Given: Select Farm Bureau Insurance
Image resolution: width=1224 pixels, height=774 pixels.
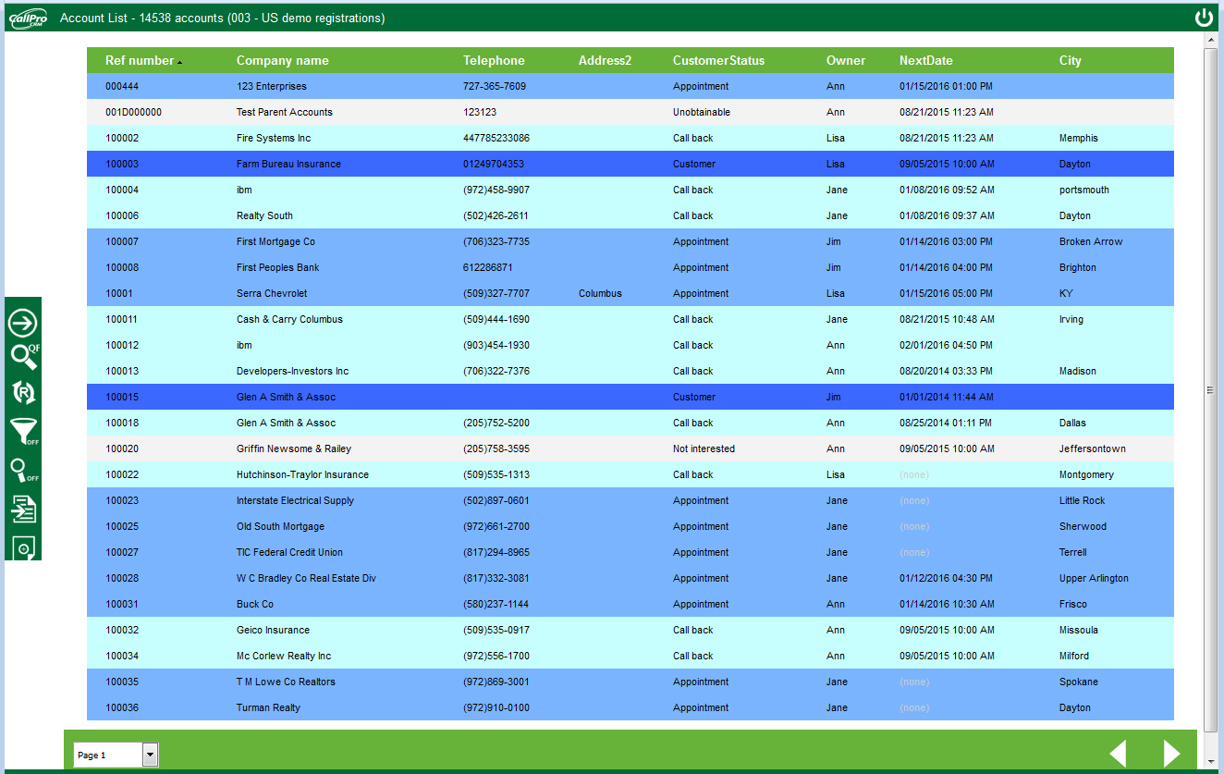Looking at the screenshot, I should click(288, 164).
